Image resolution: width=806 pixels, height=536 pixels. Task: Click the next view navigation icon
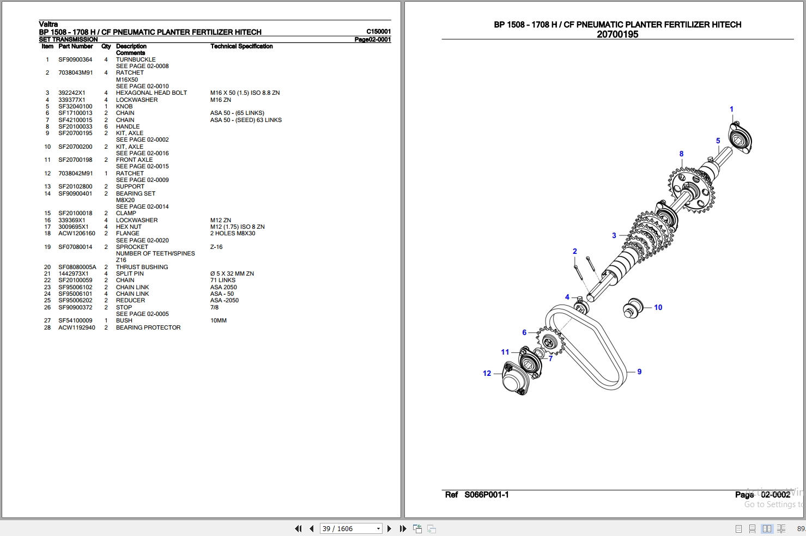click(x=431, y=528)
